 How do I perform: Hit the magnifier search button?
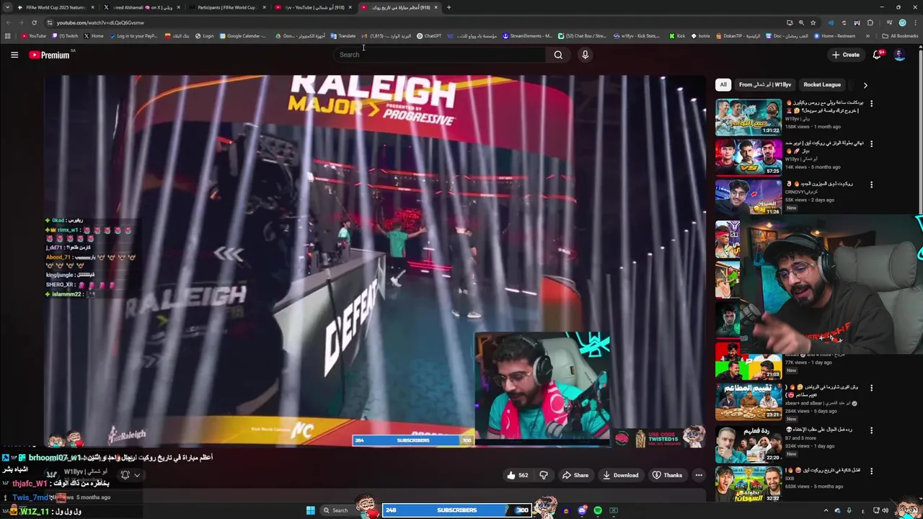click(558, 55)
